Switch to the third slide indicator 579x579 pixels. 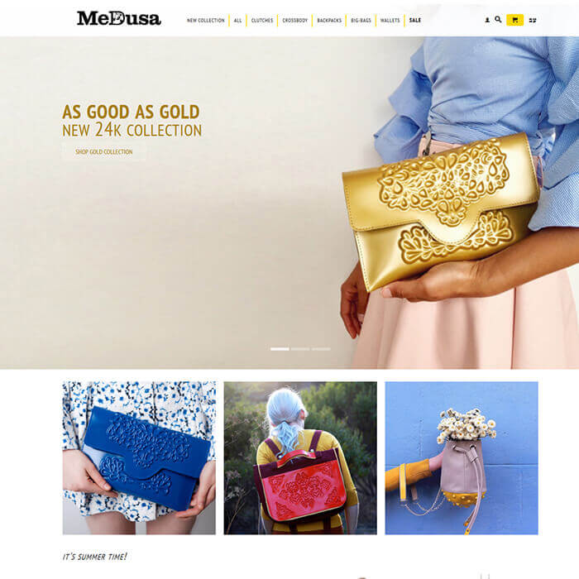[321, 349]
